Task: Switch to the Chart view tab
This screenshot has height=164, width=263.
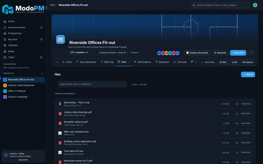Action: (67, 62)
